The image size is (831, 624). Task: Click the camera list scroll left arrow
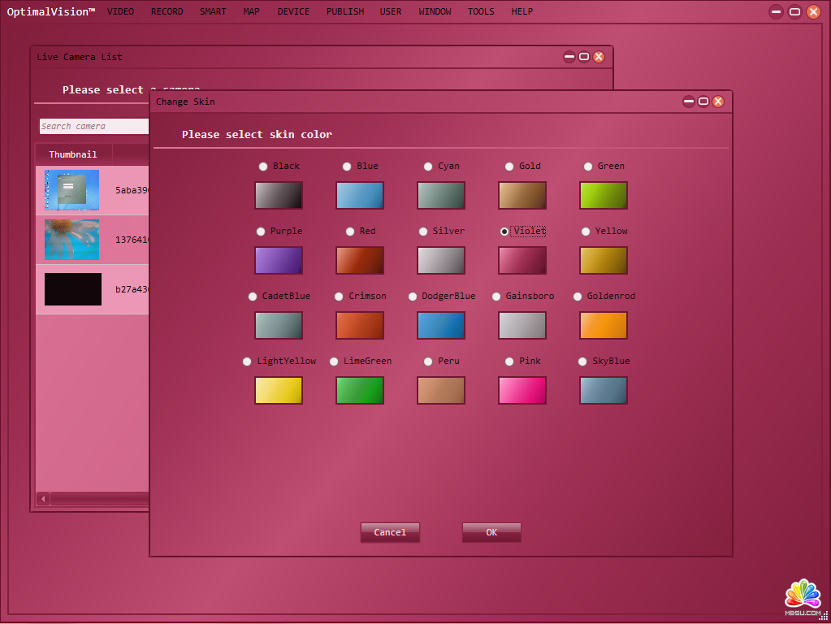point(43,499)
